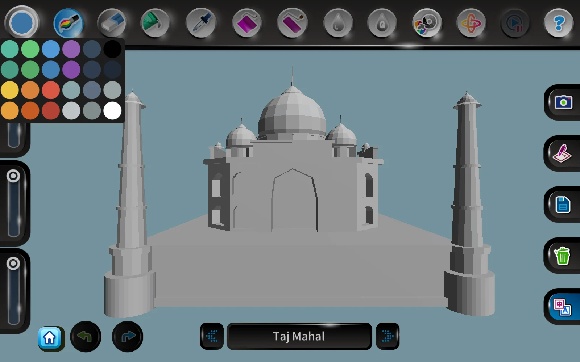Choose the white color swatch

112,110
